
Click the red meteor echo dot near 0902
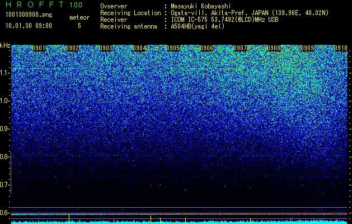click(x=69, y=187)
